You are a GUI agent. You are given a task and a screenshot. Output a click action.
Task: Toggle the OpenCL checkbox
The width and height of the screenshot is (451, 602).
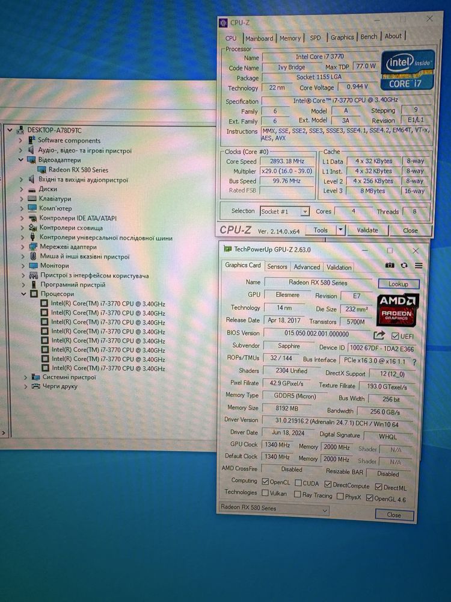pos(265,482)
